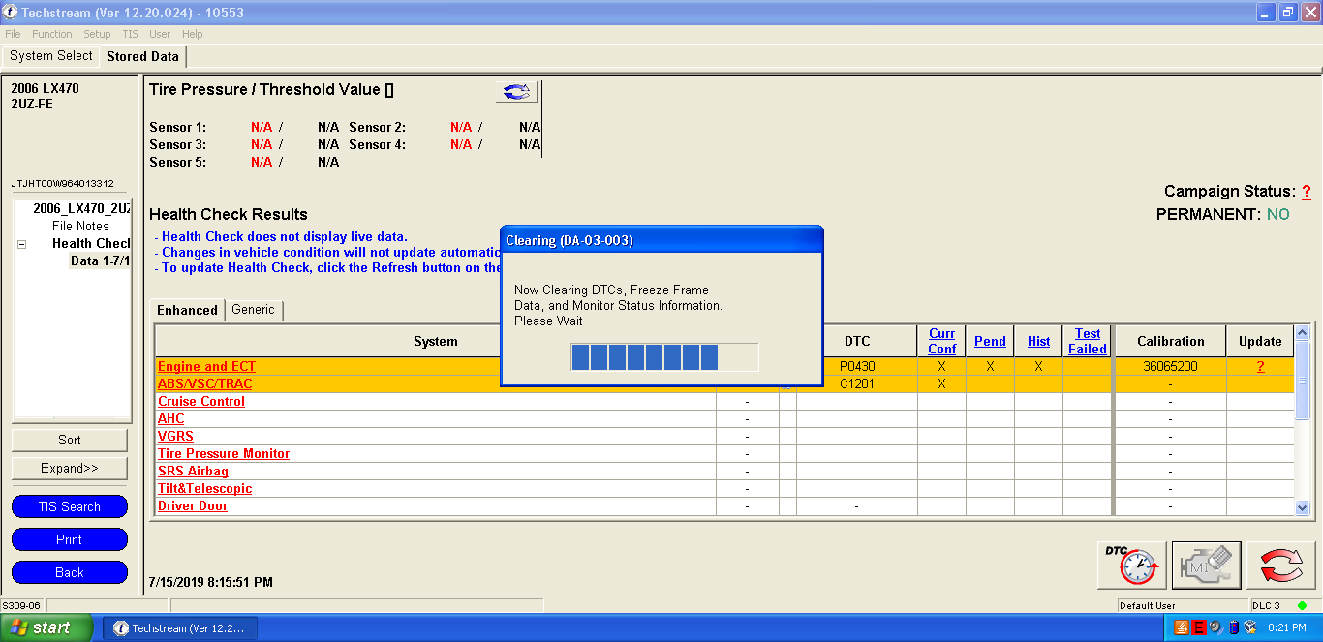Click the VirtualBox cube tray icon
1323x642 pixels.
click(x=1249, y=627)
